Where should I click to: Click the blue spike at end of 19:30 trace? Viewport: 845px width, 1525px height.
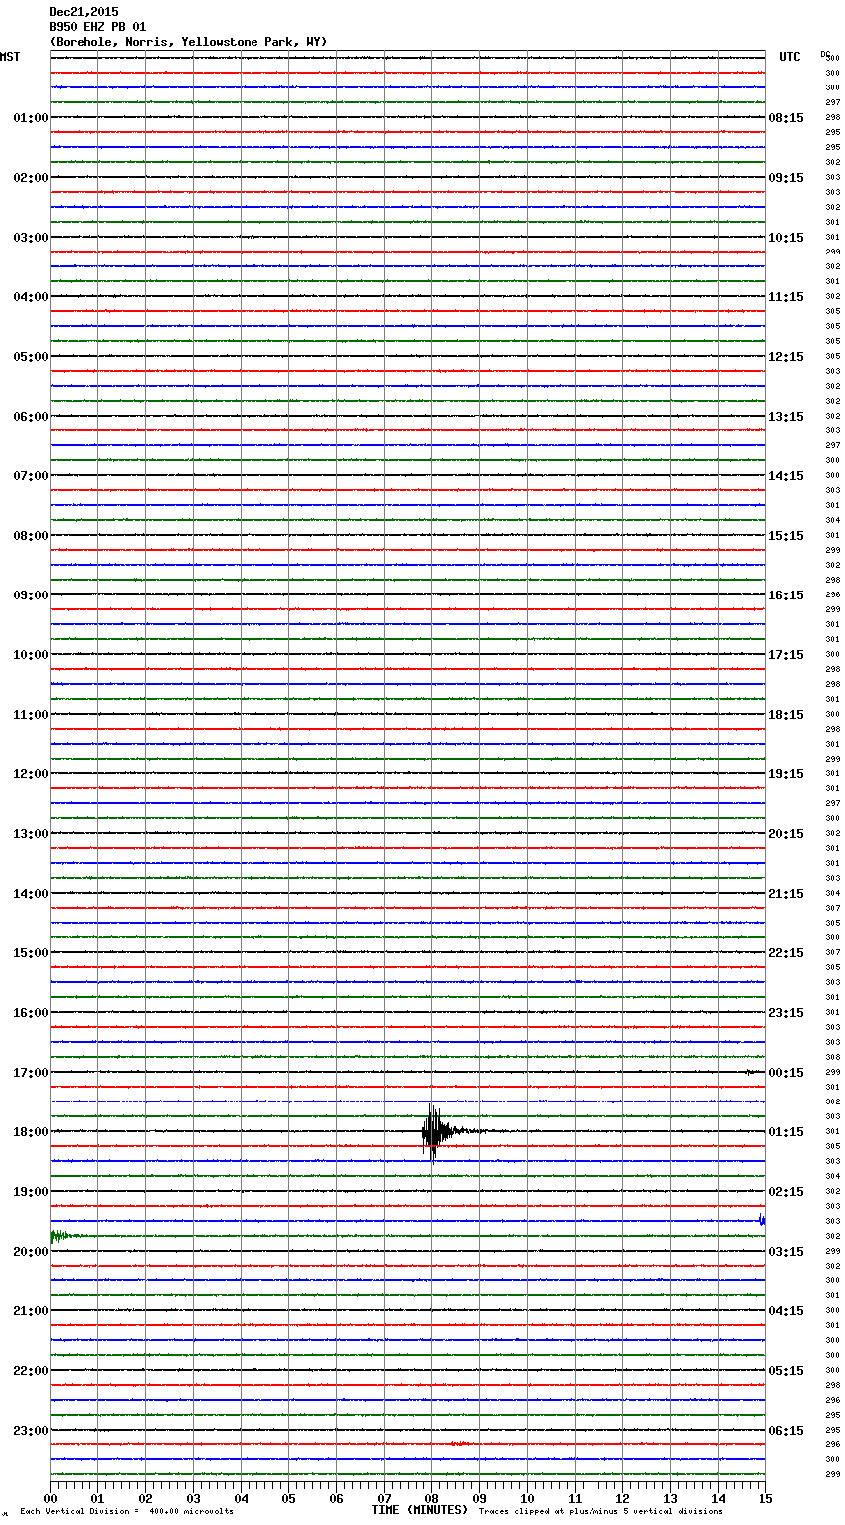click(x=762, y=1220)
